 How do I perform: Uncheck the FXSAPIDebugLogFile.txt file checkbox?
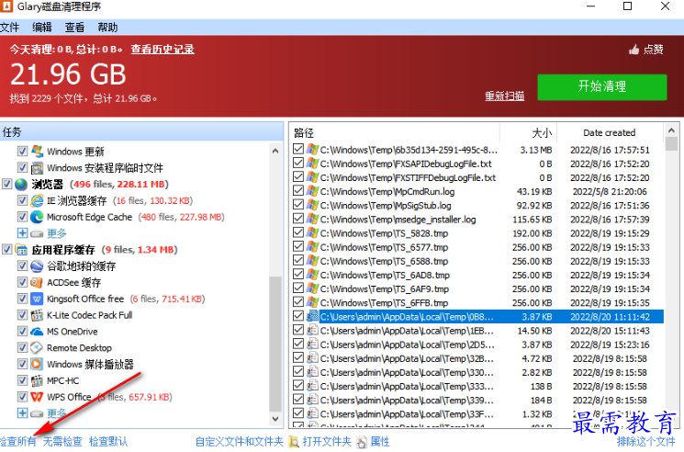pyautogui.click(x=298, y=164)
